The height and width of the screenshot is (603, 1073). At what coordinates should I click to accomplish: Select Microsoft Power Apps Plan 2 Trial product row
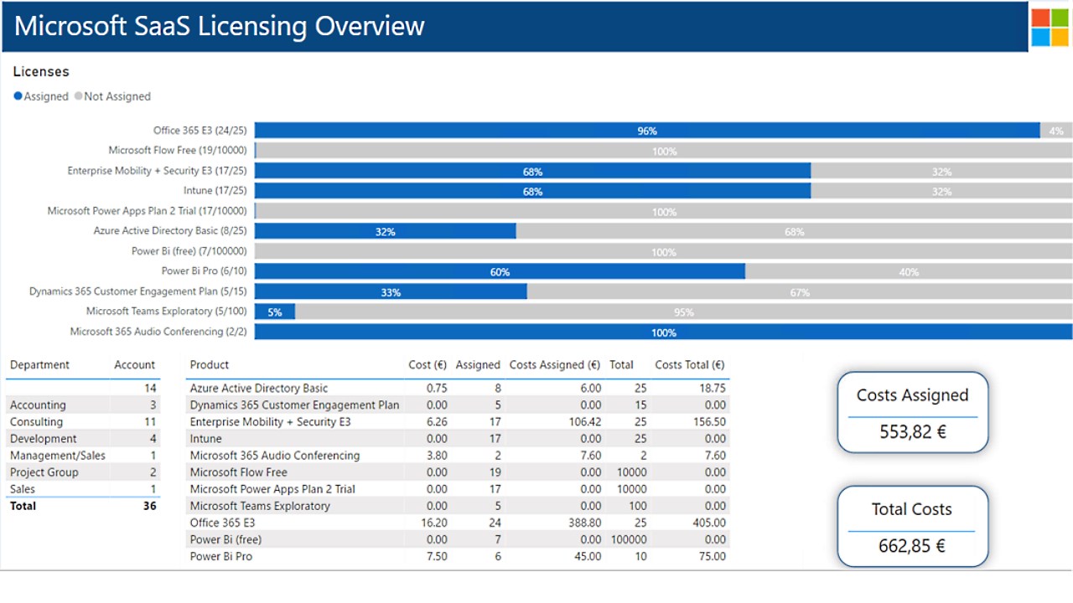point(458,489)
